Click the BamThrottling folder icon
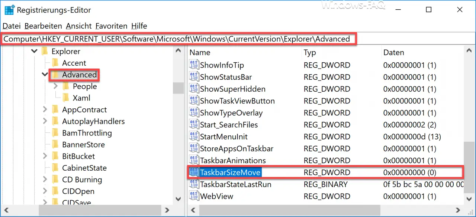The width and height of the screenshot is (476, 217). (x=55, y=133)
